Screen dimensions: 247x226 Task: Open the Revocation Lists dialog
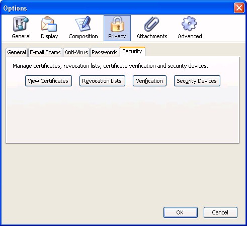(102, 81)
